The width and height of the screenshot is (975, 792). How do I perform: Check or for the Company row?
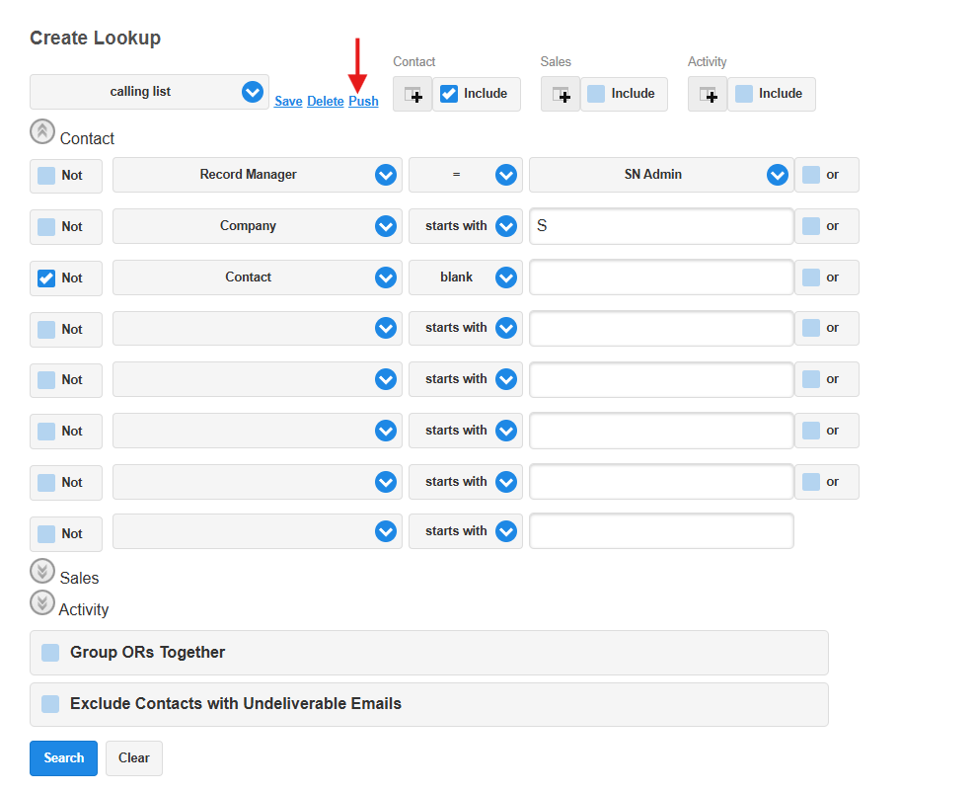point(811,226)
